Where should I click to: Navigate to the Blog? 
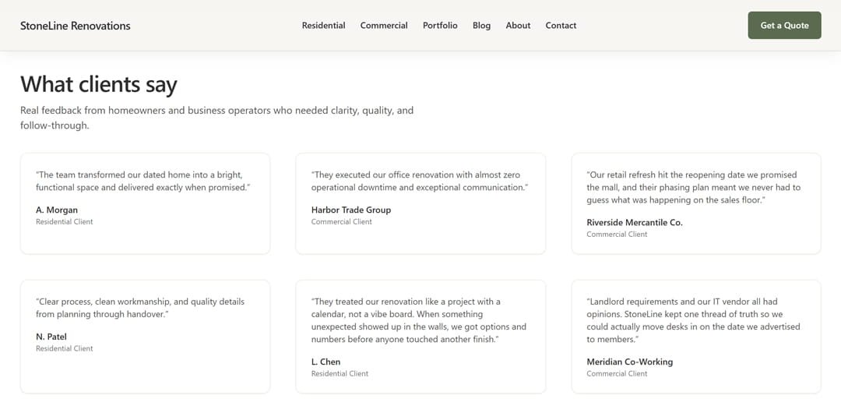481,26
